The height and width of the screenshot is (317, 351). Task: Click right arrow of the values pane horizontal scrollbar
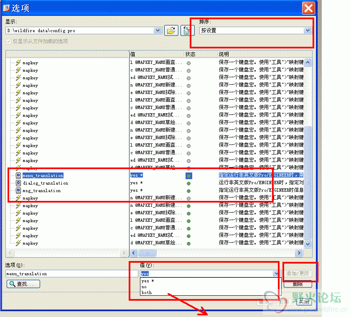tap(299, 253)
